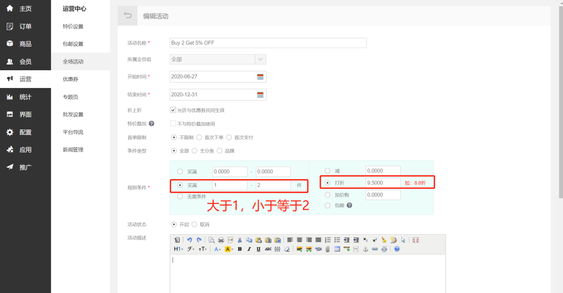Toggle 允许与优惠券共同生效 checkbox
The image size is (563, 293).
pos(173,110)
